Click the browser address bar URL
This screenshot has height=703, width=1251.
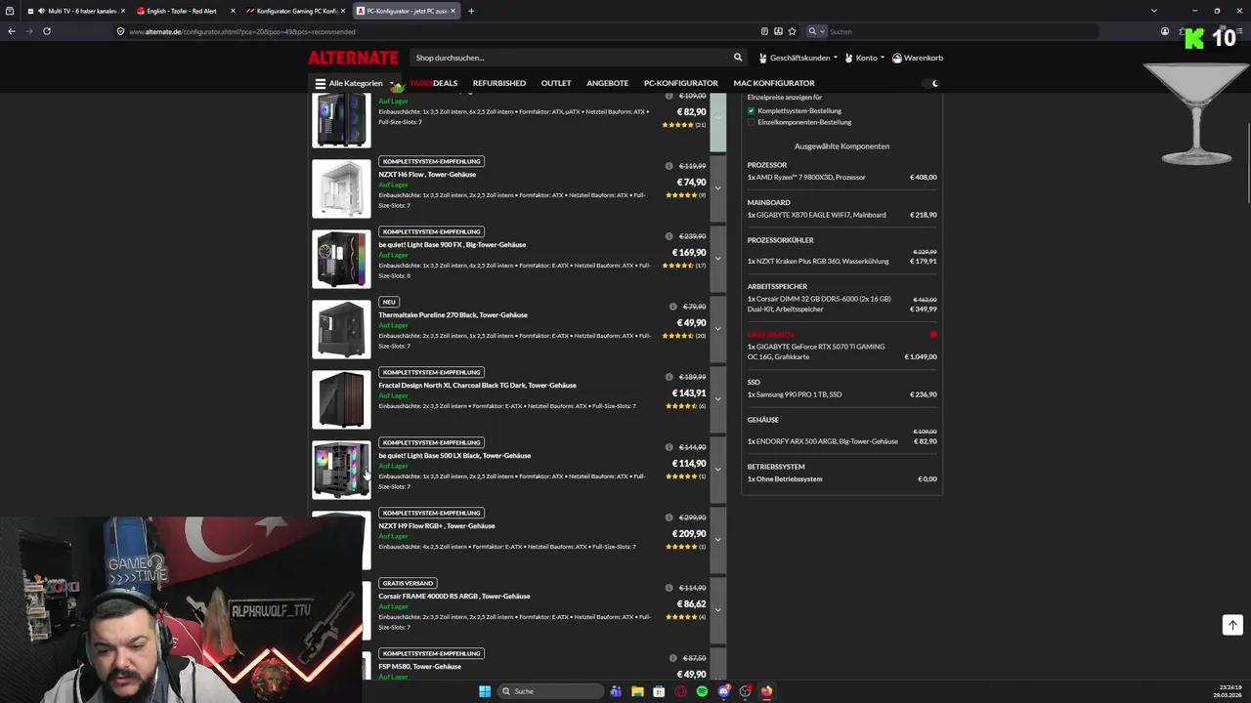point(242,31)
